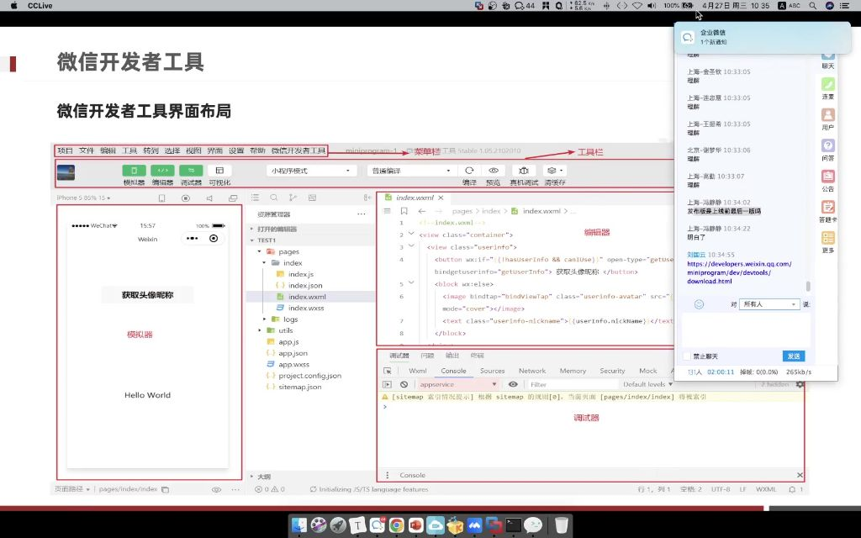Toggle the 预览 eye icon in toolbar
861x538 pixels.
pyautogui.click(x=494, y=171)
